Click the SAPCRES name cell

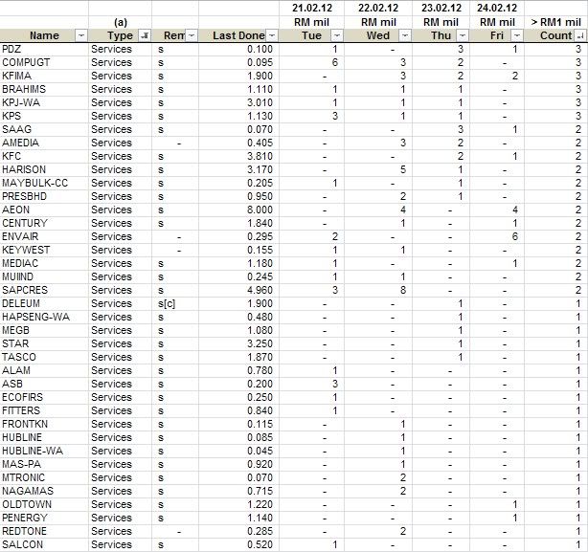[44, 290]
